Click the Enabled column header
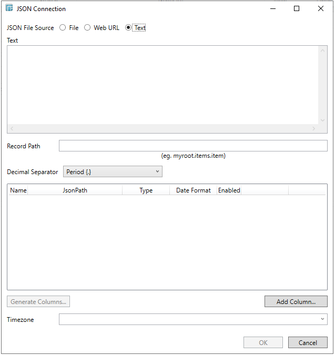 [x=229, y=190]
